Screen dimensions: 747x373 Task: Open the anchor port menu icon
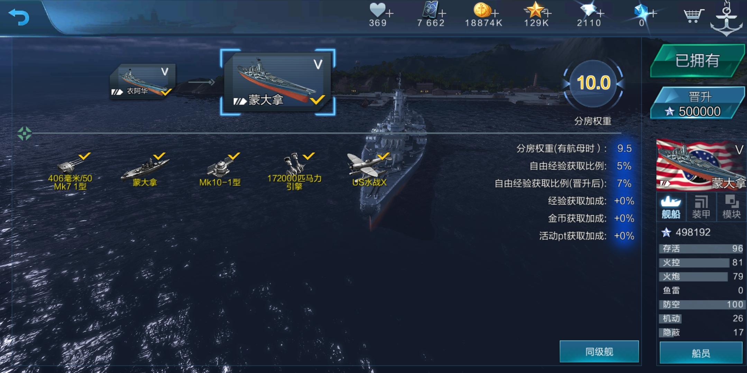(727, 19)
